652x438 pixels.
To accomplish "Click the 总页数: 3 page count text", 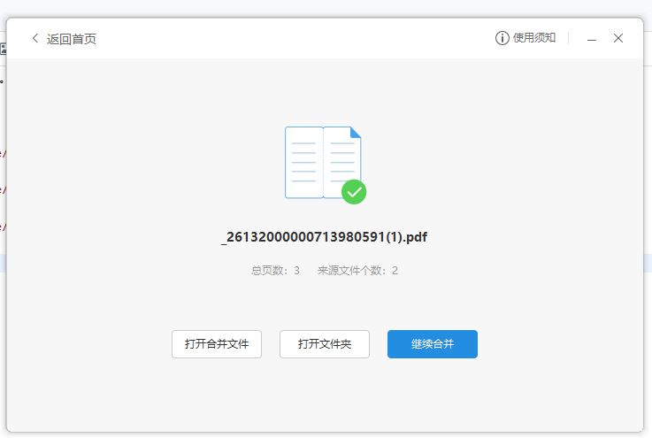I will click(275, 271).
